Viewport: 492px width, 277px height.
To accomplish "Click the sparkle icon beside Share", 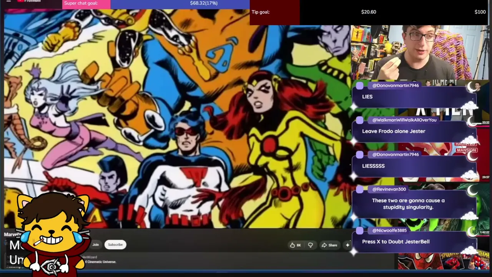I will pos(347,245).
